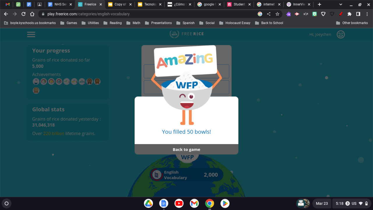
Task: Open the ChromeOS launcher
Action: pyautogui.click(x=7, y=204)
